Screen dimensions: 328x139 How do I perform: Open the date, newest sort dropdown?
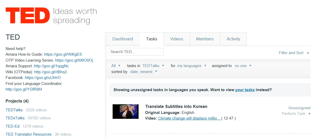pos(144,72)
